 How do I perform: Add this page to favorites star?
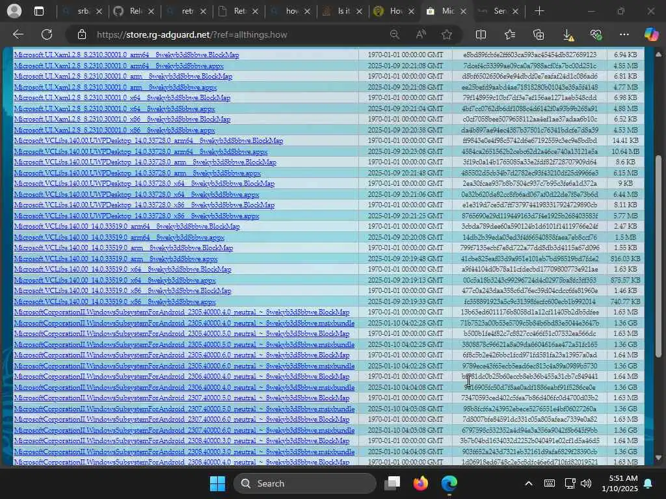(x=446, y=34)
